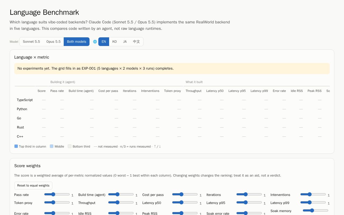Click the Cost per pass column header
The image size is (344, 215).
coord(108,91)
